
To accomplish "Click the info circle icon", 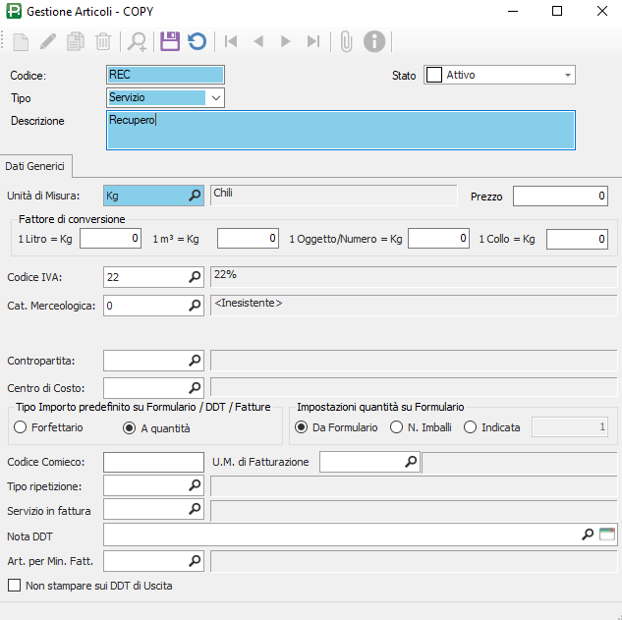I will [x=374, y=41].
